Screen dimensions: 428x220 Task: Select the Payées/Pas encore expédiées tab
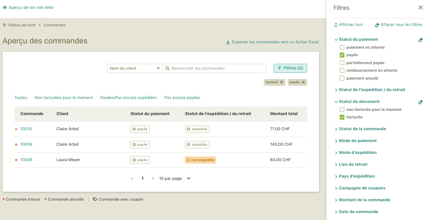point(129,98)
